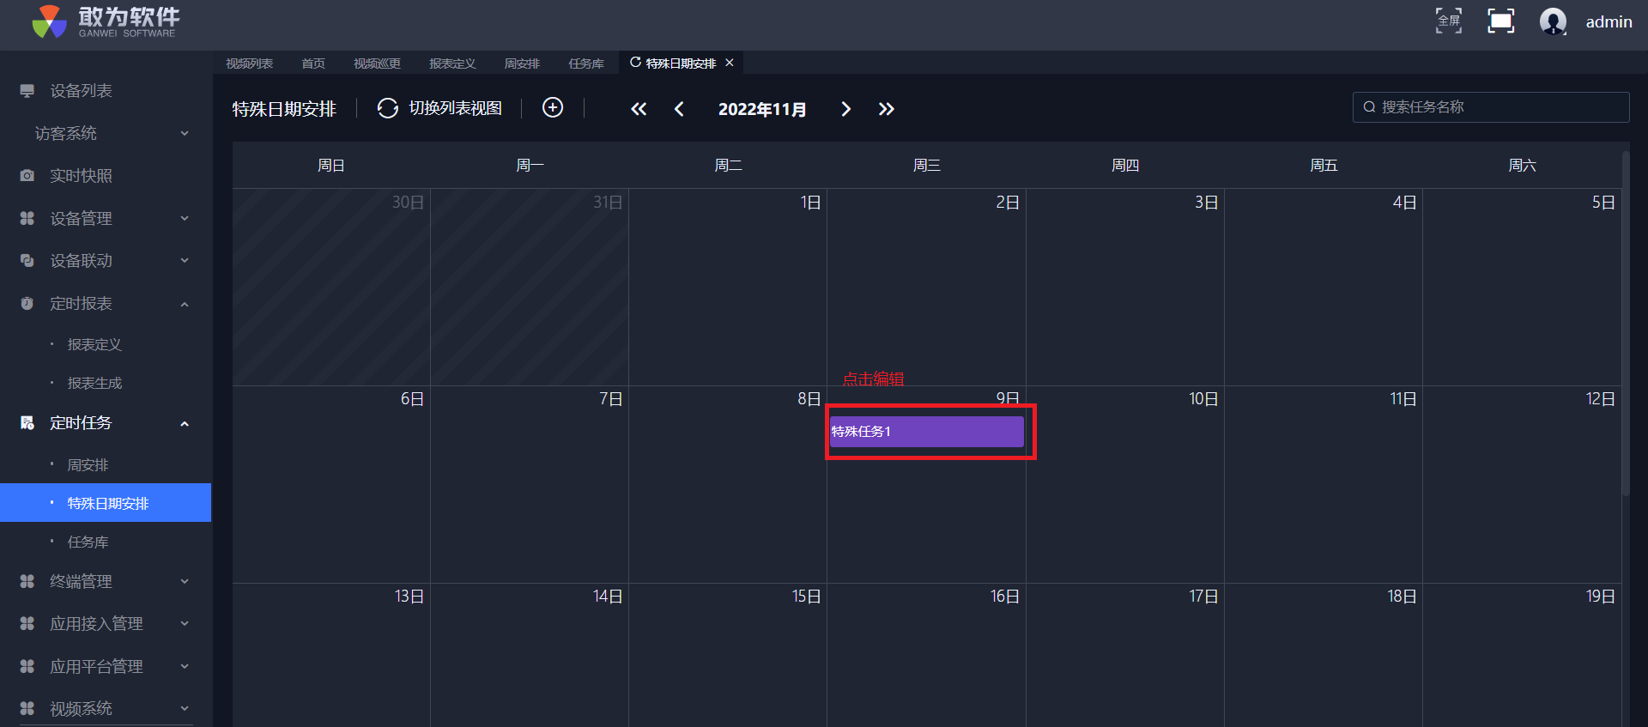This screenshot has width=1648, height=727.
Task: Switch to the 任务库 tab
Action: pos(586,64)
